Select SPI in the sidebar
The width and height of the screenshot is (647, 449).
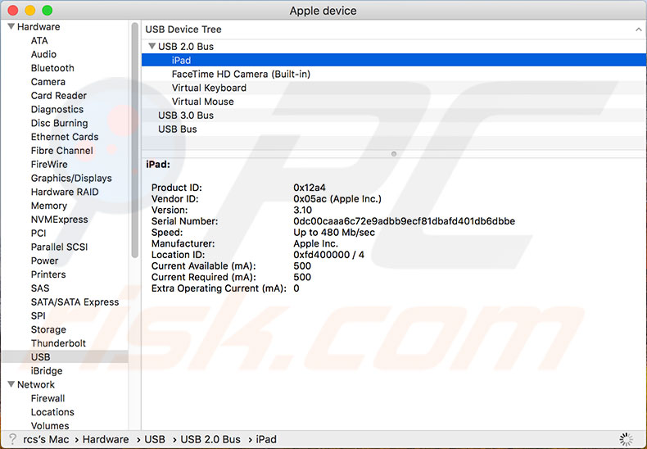point(38,315)
